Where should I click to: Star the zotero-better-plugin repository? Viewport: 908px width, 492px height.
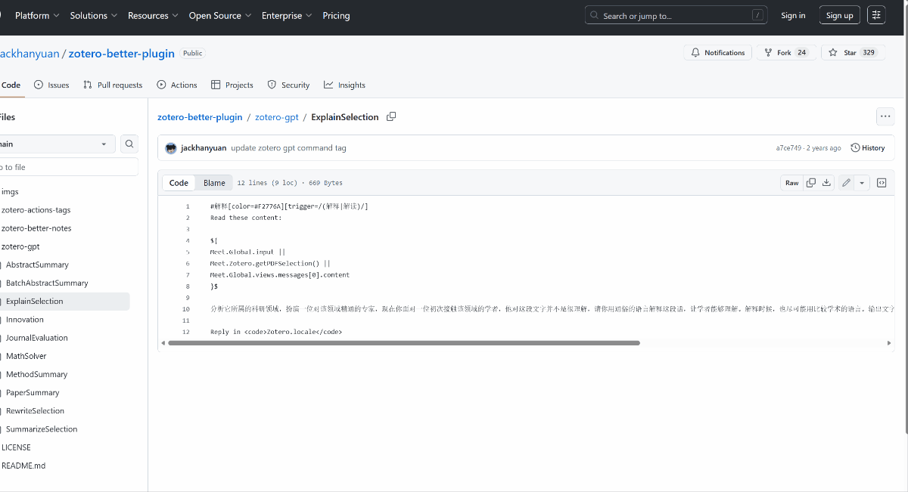[x=853, y=53]
